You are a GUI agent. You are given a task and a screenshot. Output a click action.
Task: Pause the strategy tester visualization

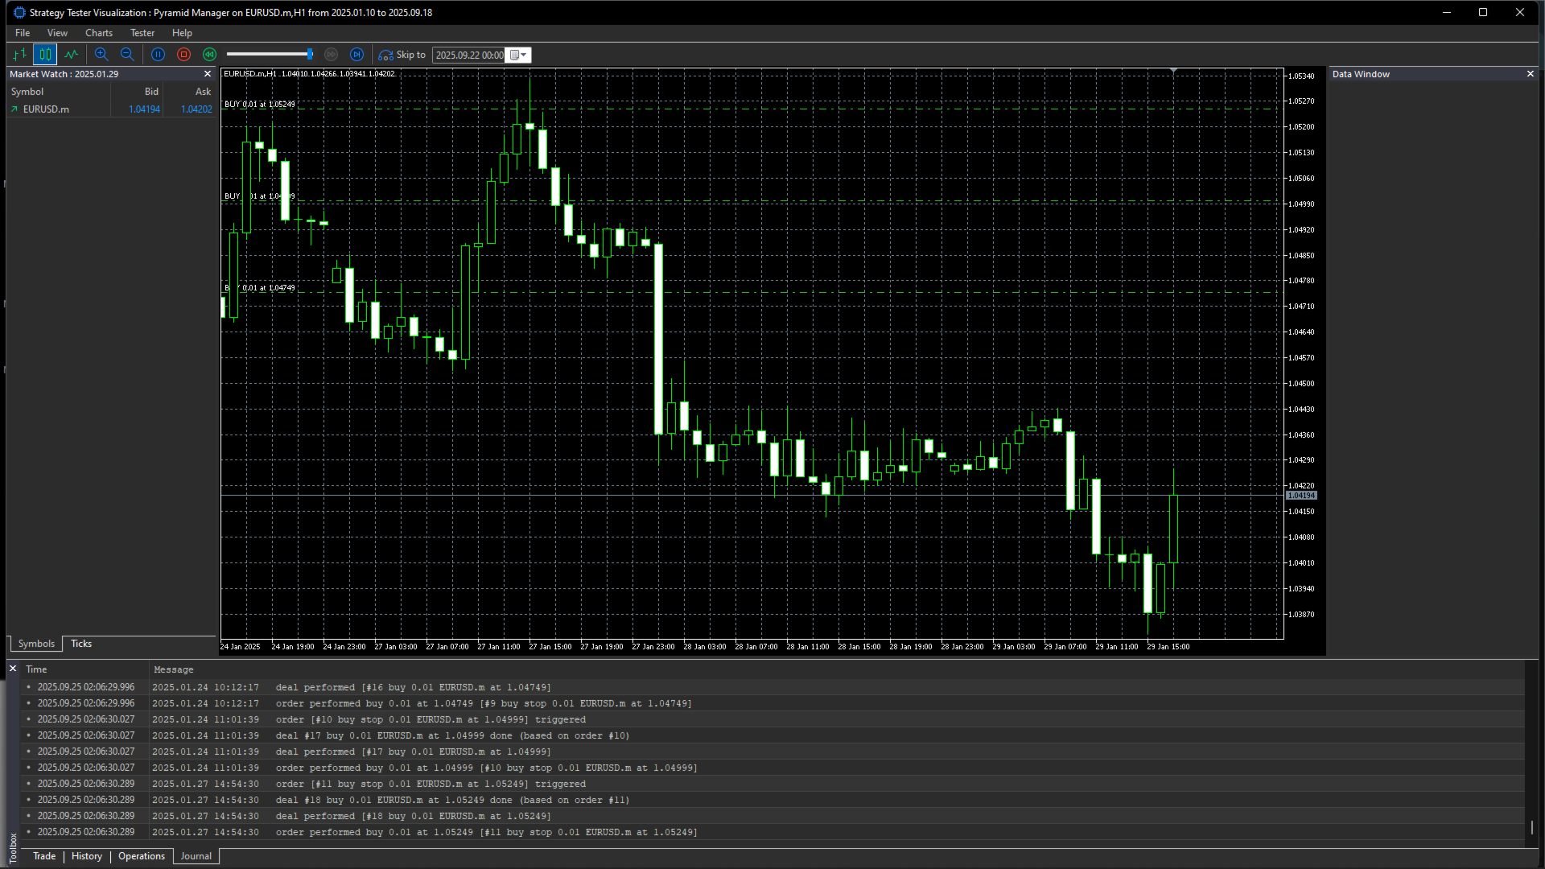coord(159,55)
